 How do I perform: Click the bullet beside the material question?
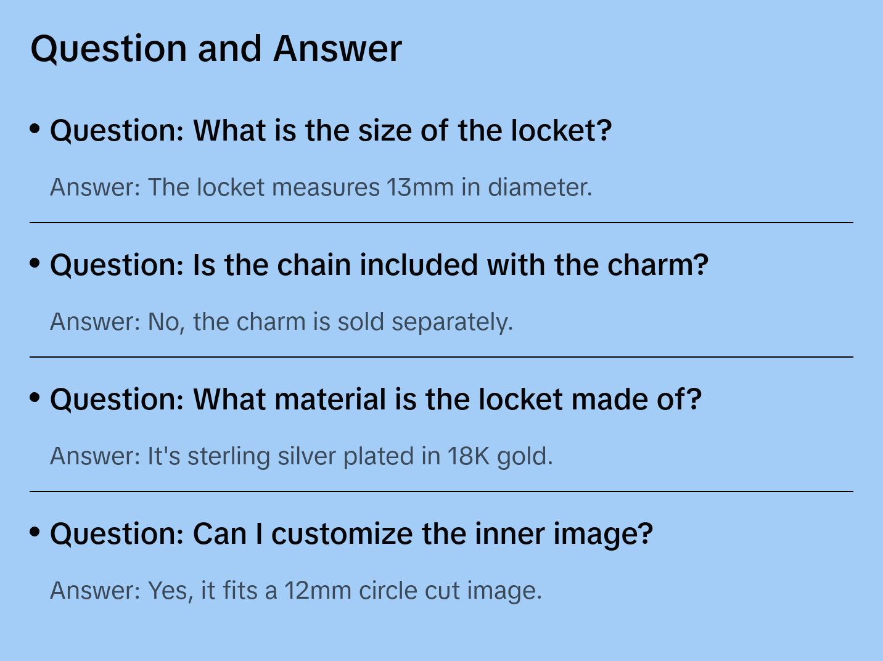pos(35,398)
